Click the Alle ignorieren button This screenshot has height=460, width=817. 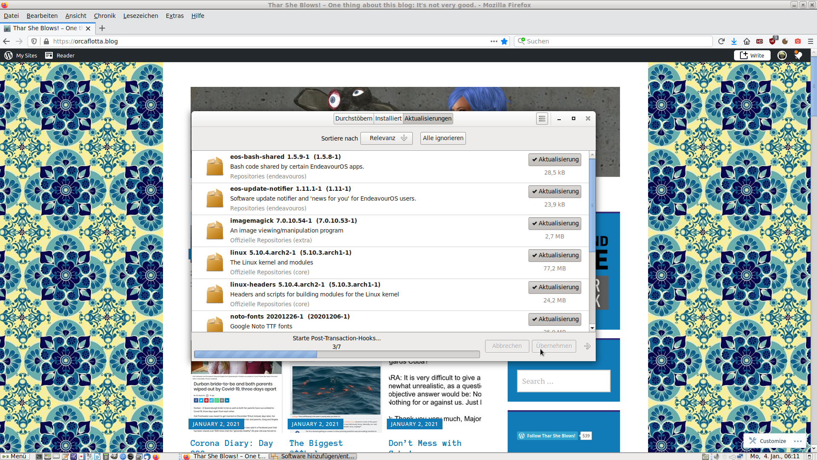click(443, 138)
